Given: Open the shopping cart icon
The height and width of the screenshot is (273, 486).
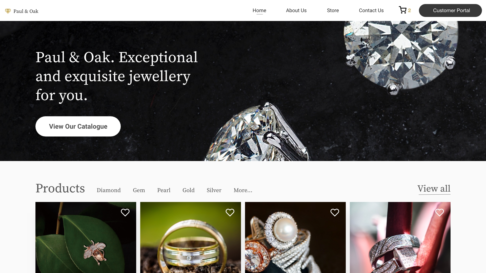Looking at the screenshot, I should tap(403, 10).
